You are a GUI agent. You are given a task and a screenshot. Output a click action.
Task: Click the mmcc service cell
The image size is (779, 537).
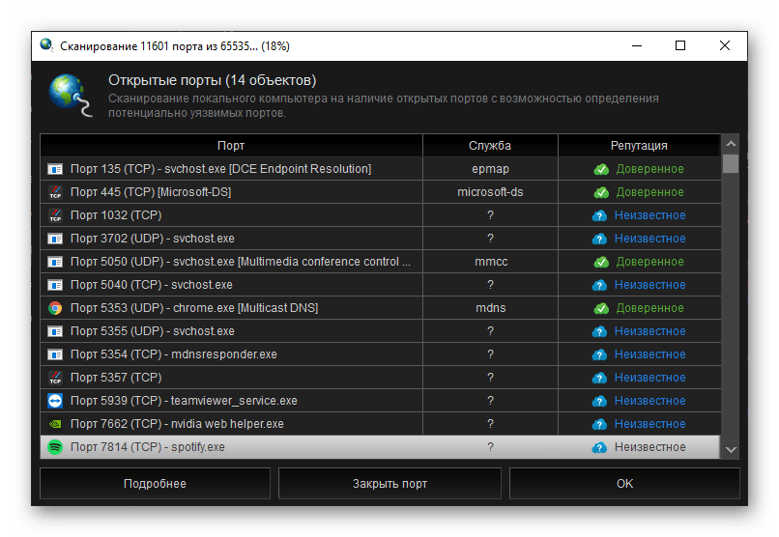point(490,262)
